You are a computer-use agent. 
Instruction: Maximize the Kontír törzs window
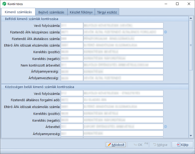pyautogui.click(x=177, y=4)
